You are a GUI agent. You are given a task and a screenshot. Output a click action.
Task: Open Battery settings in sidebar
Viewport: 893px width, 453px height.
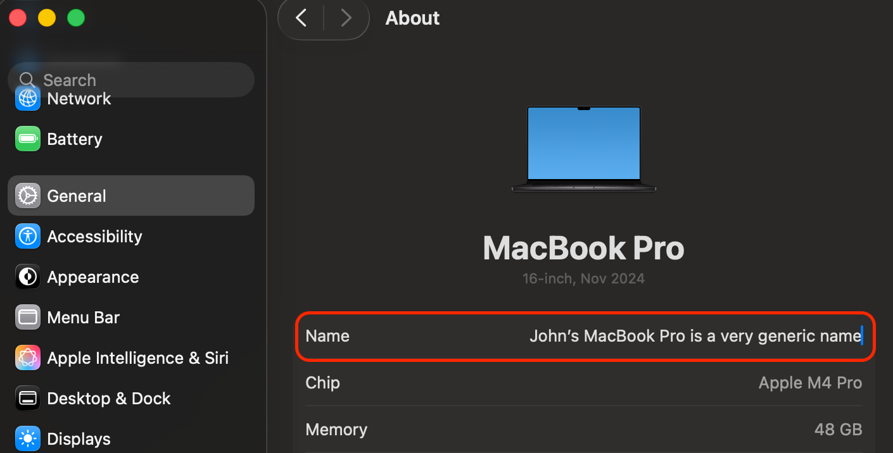(x=75, y=139)
